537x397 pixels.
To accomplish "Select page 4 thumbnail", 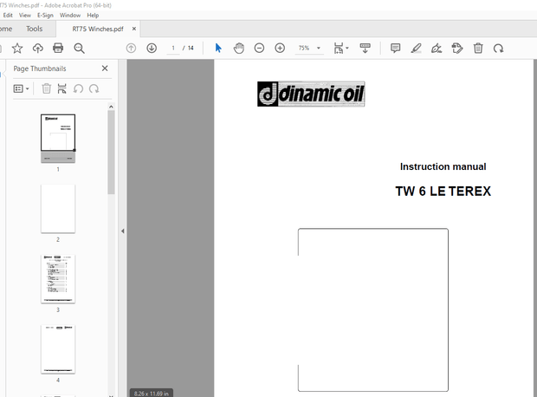I will tap(58, 349).
